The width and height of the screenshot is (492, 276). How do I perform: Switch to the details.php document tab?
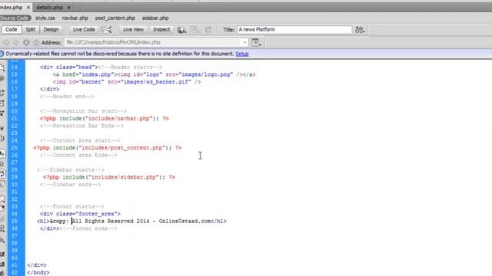(49, 7)
